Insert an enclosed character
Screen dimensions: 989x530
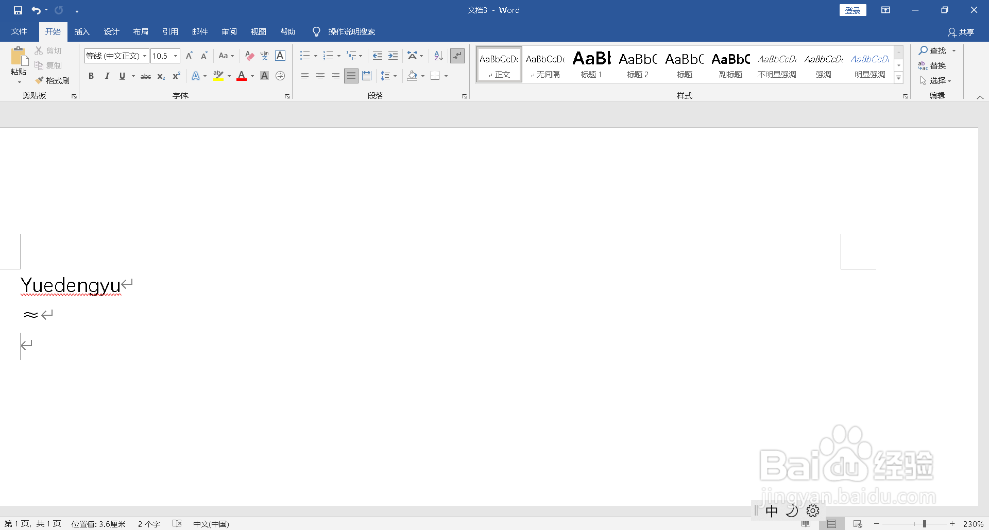tap(280, 76)
